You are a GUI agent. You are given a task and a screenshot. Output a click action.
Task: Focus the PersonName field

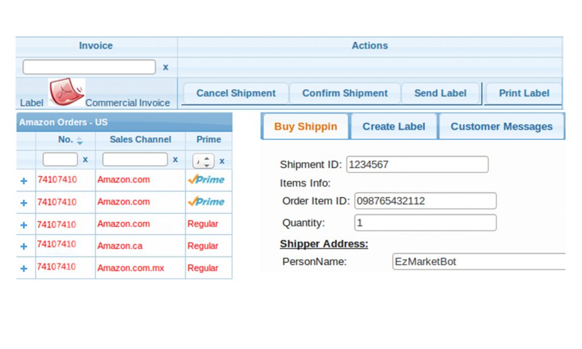point(479,261)
